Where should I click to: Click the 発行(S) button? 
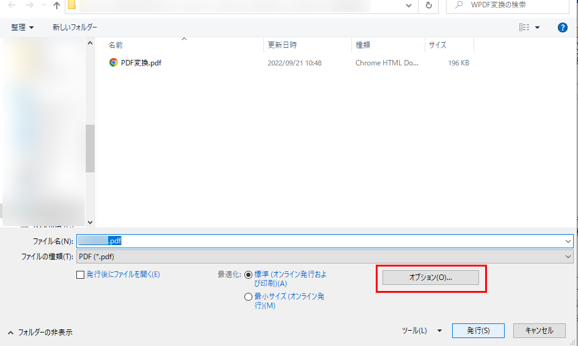(478, 331)
